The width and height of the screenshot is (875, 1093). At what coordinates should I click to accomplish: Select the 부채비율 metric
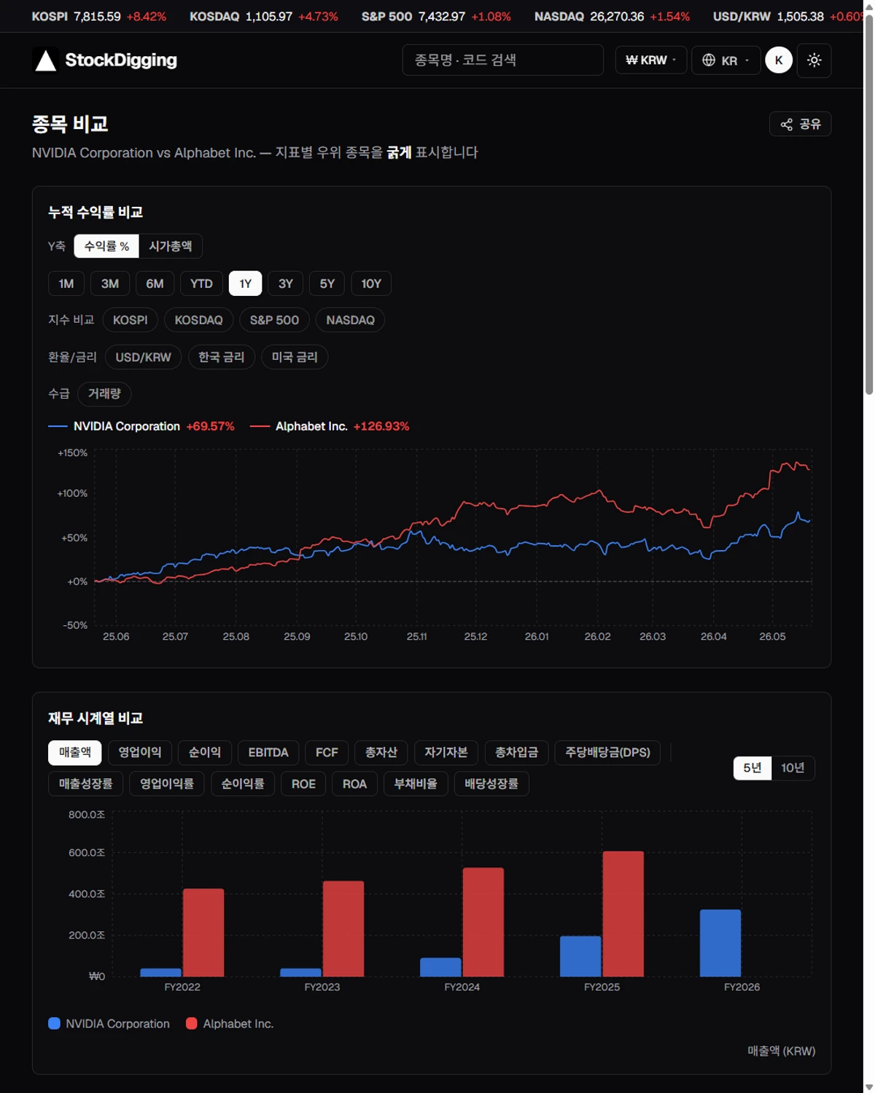point(416,784)
